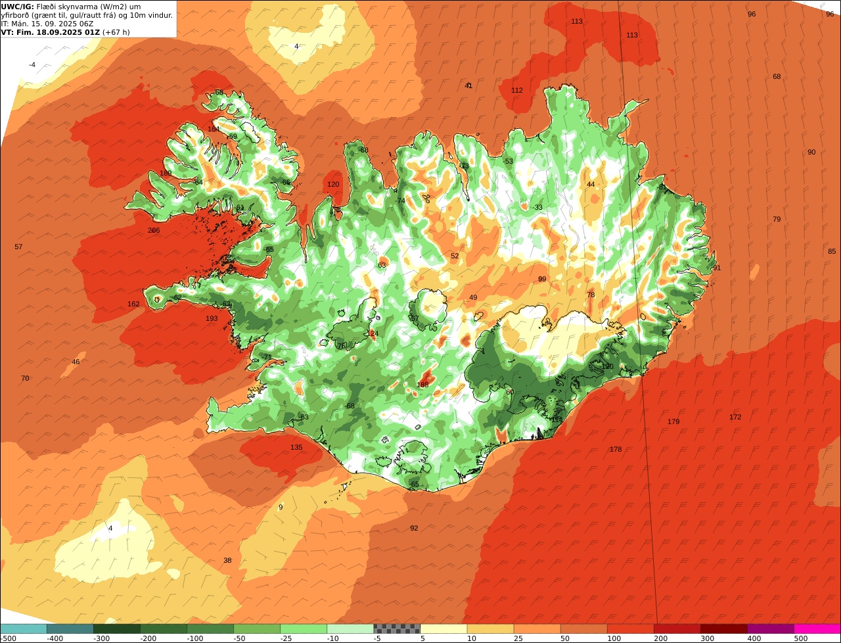
Task: Click the -500 to -400 teal legend swatch
Action: tap(24, 629)
